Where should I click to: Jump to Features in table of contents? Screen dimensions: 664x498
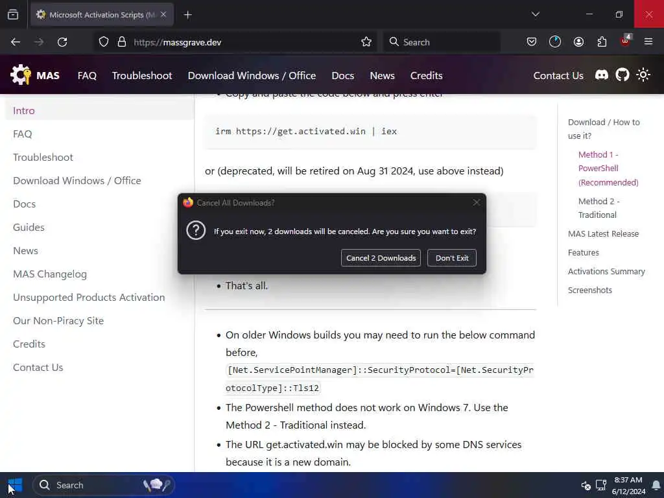pyautogui.click(x=583, y=252)
